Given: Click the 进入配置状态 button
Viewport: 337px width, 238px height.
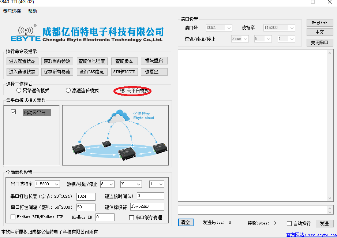Looking at the screenshot, I should click(x=22, y=61).
